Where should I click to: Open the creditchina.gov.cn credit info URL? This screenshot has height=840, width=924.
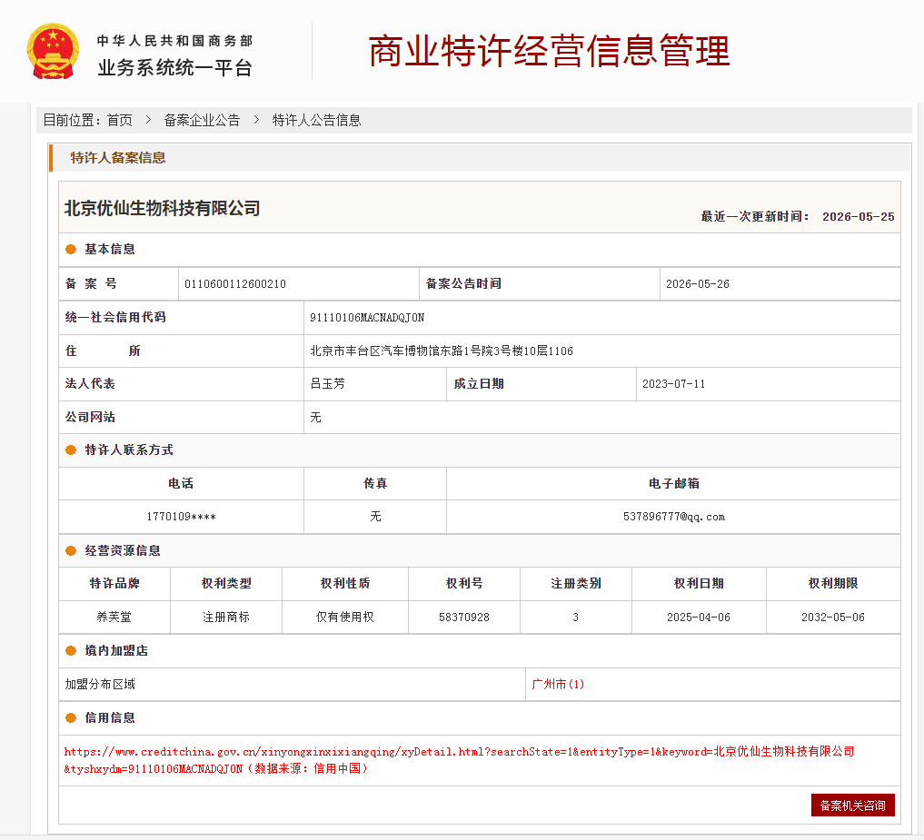click(x=459, y=760)
